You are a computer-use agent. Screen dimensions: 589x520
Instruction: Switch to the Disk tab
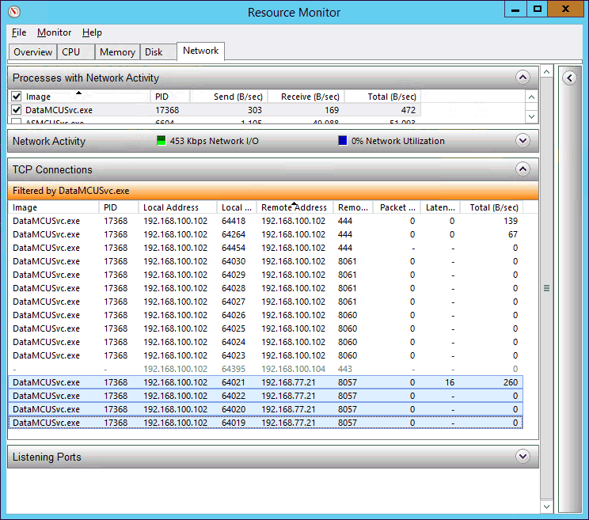[x=158, y=51]
